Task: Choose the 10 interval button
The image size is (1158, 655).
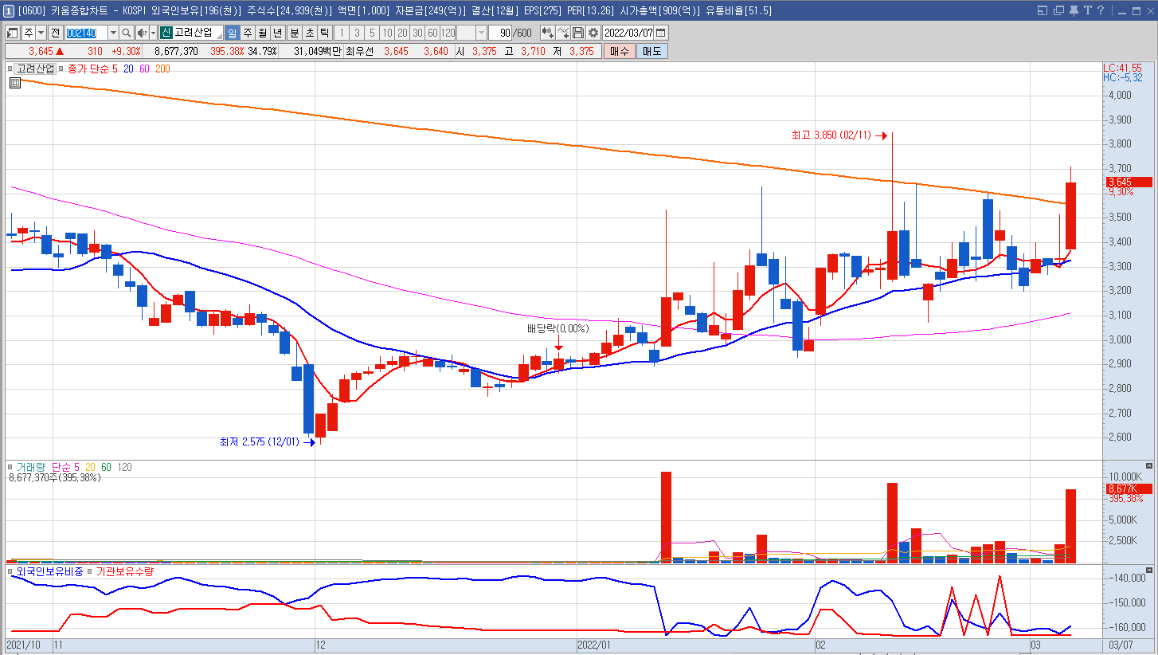Action: 387,33
